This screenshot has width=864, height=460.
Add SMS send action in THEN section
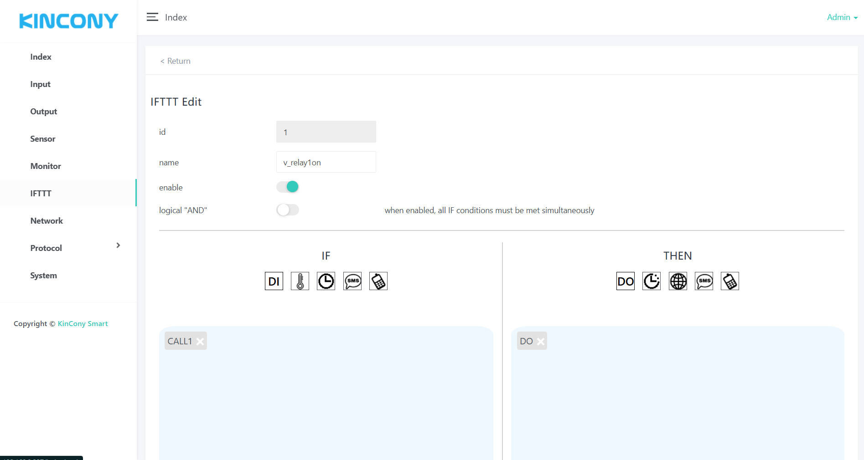pos(704,281)
